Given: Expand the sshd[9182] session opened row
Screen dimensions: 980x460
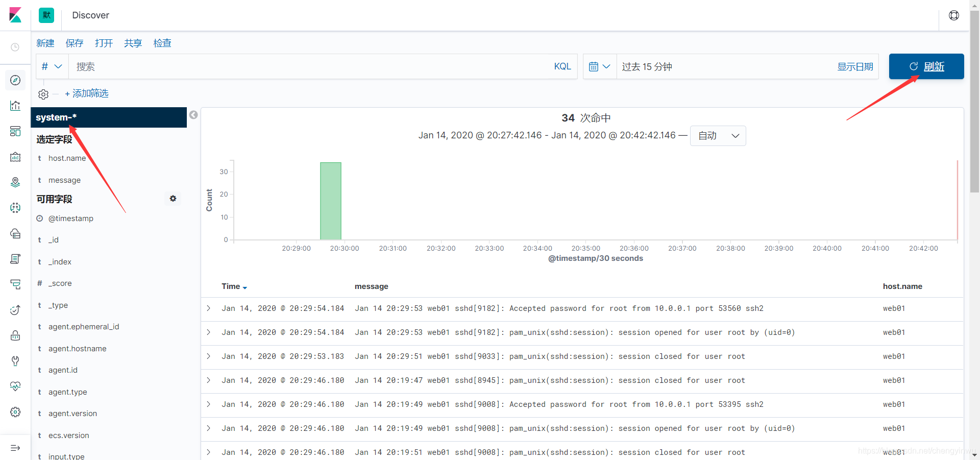Looking at the screenshot, I should pos(208,332).
